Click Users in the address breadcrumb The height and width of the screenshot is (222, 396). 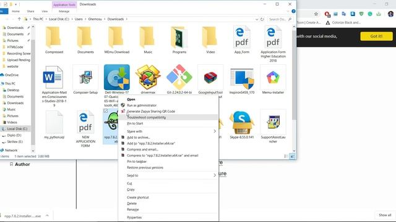coord(79,19)
